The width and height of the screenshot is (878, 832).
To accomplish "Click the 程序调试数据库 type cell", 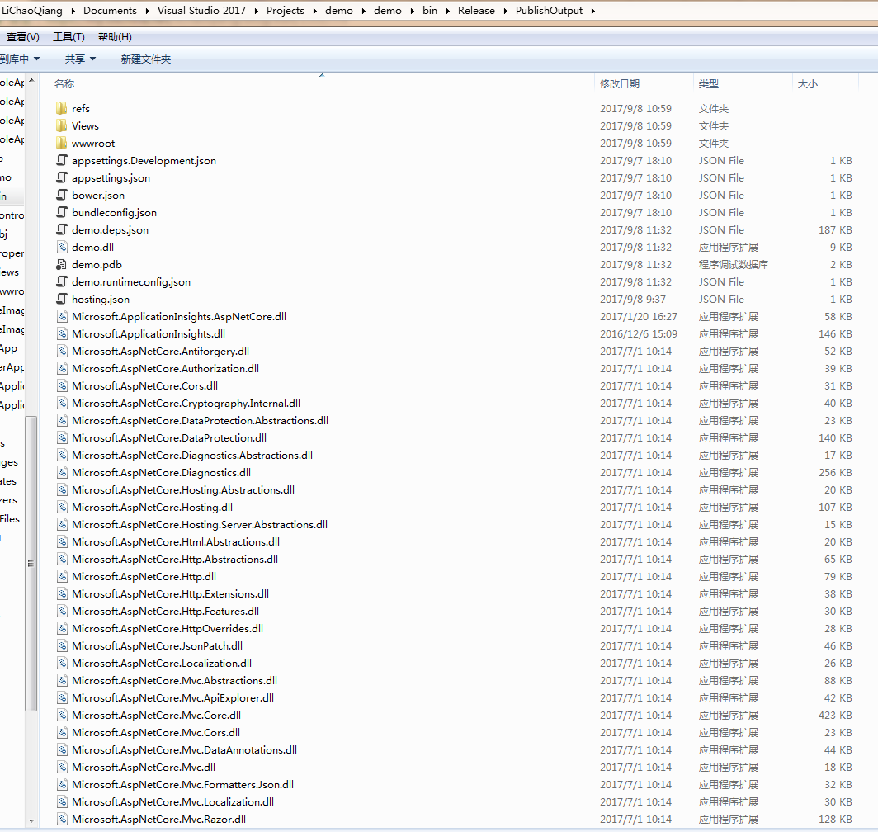I will click(x=733, y=264).
